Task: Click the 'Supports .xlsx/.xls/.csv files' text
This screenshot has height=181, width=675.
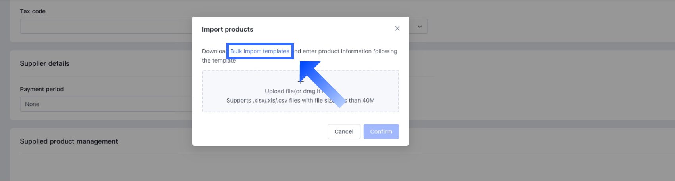Action: click(x=274, y=101)
